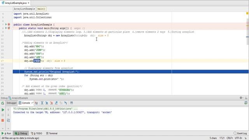Click the 'for (String str : obj)' line
Screen dimensions: 249x140
(x=39, y=75)
